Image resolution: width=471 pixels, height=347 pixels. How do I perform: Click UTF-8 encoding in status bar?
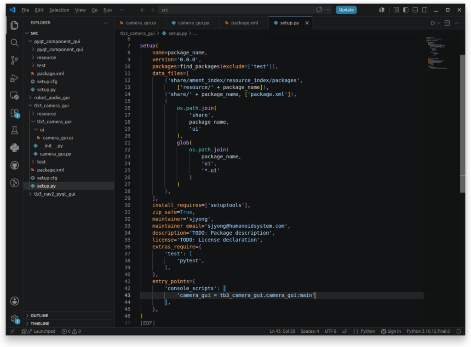coord(330,331)
